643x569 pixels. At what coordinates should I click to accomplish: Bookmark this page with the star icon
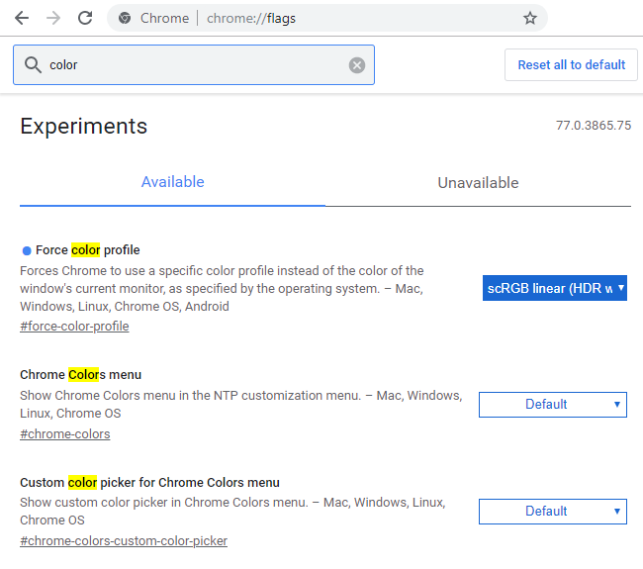pyautogui.click(x=530, y=18)
